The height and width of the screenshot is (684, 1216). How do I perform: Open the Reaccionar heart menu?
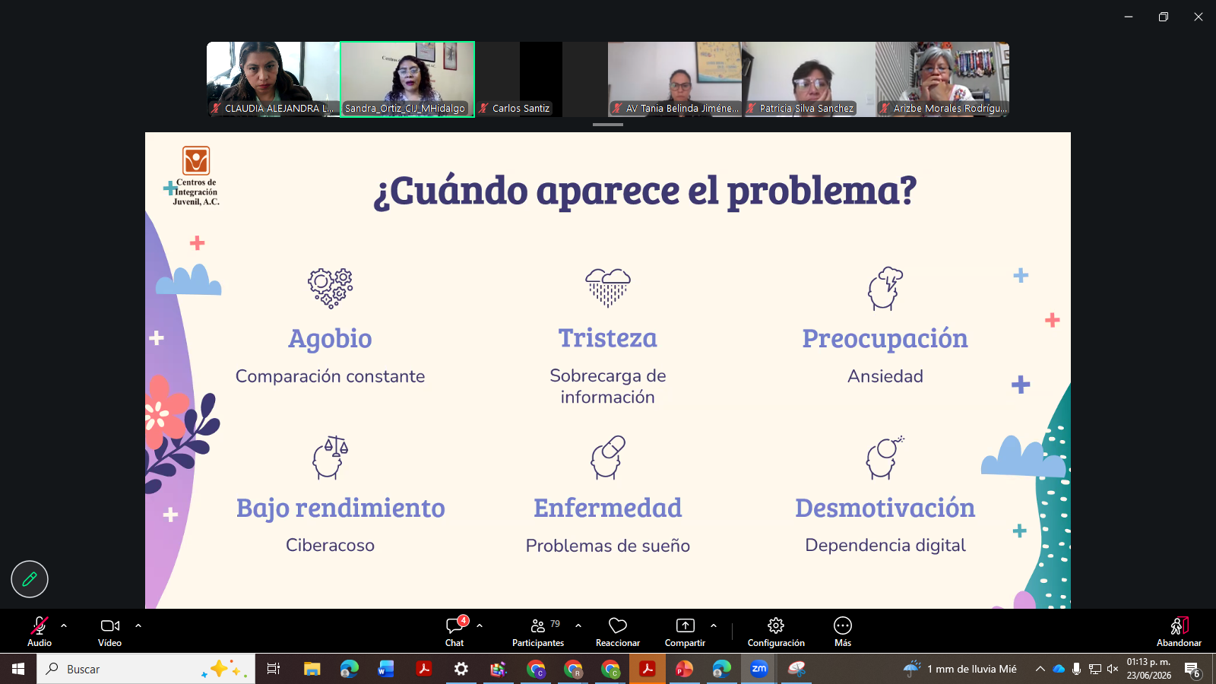618,632
